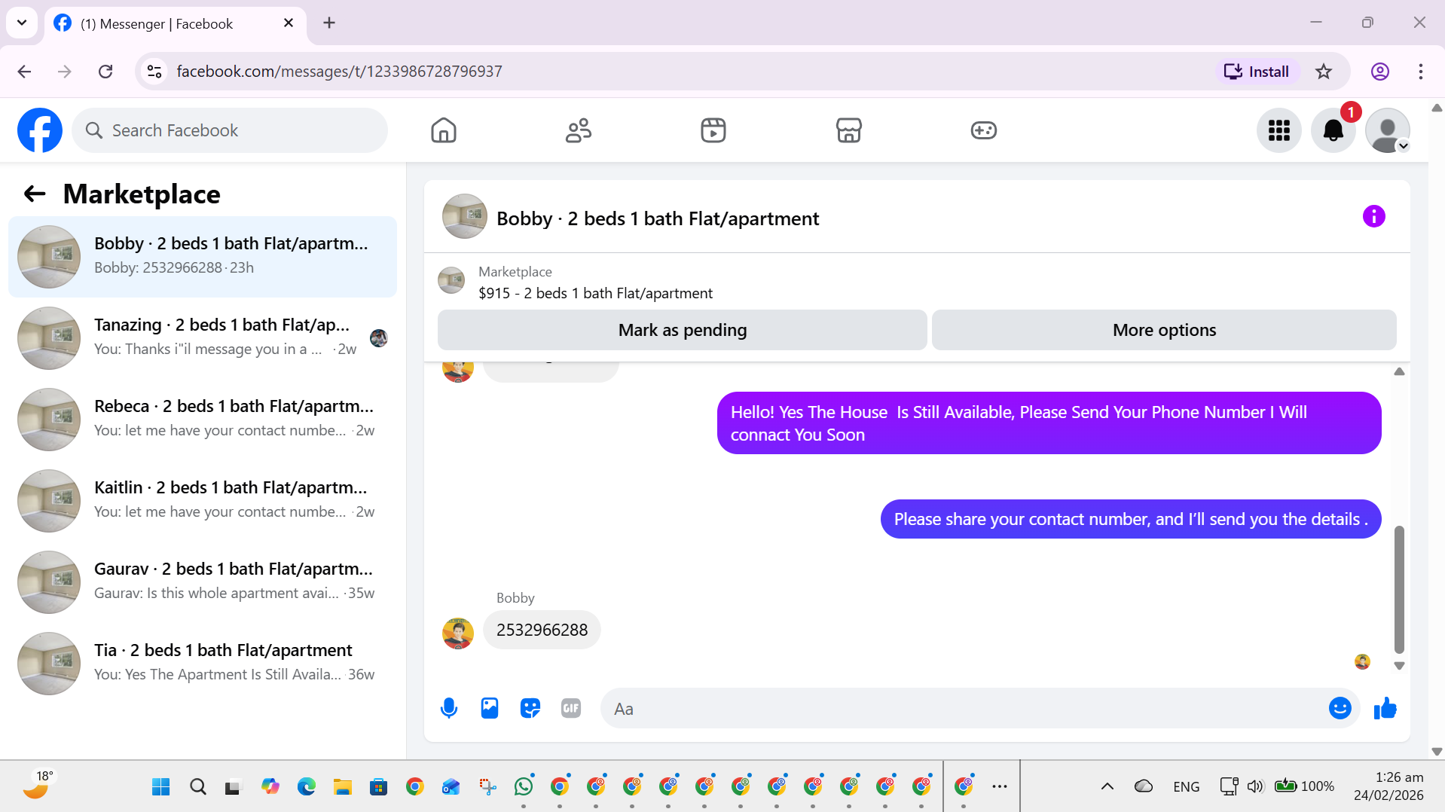
Task: Click the read-receipt avatar under the last message
Action: pyautogui.click(x=1362, y=662)
